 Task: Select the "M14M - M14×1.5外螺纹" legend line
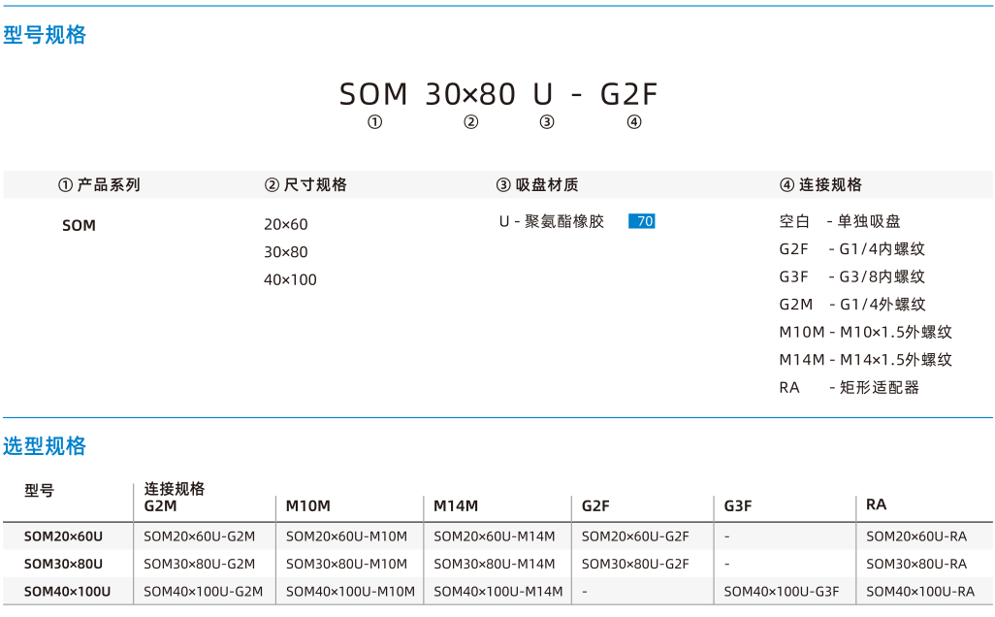[866, 360]
